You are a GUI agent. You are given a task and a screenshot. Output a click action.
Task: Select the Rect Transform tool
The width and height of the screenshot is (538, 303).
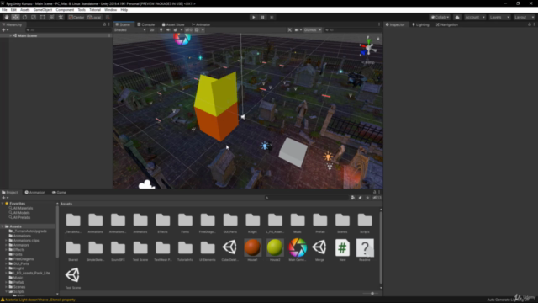coord(43,17)
